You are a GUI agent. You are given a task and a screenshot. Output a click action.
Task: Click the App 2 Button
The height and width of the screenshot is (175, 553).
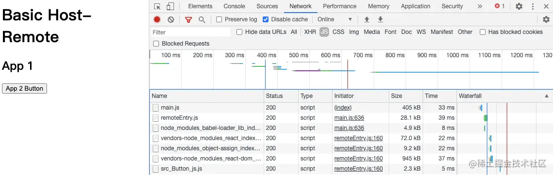pos(24,89)
